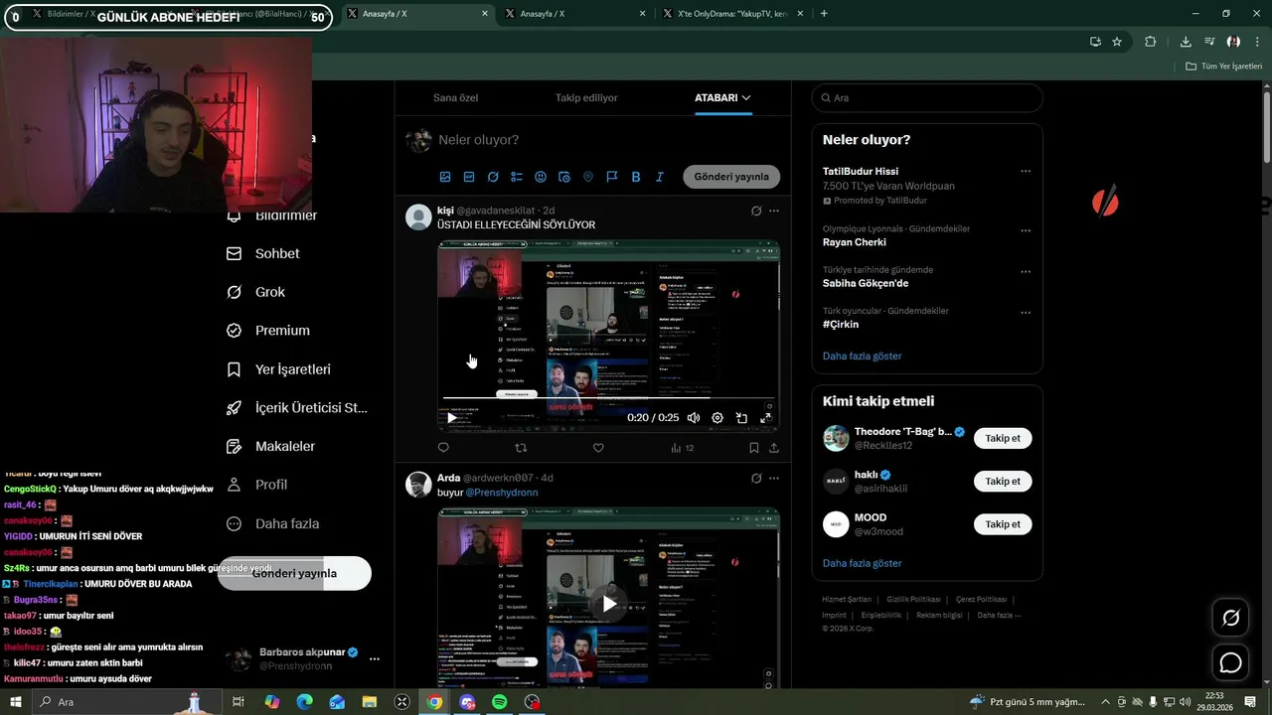The width and height of the screenshot is (1272, 715).
Task: Open floating messages chat button
Action: 1230,662
